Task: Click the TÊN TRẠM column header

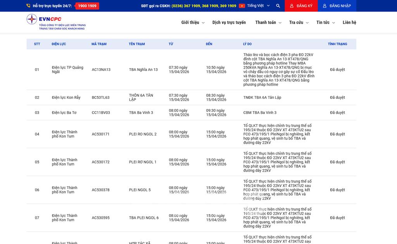Action: (x=137, y=44)
